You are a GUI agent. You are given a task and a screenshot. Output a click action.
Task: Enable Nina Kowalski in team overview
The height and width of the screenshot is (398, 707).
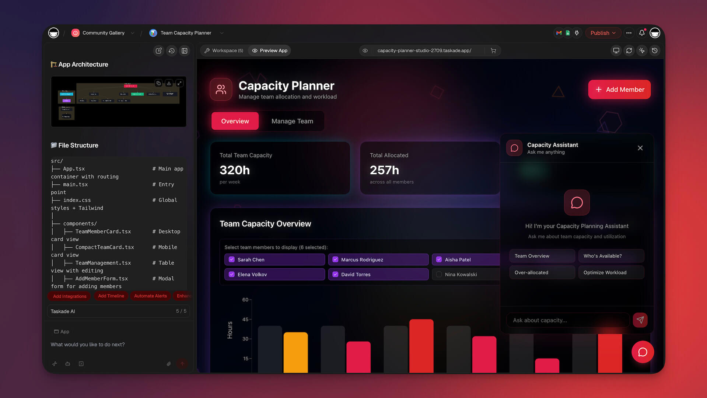point(439,274)
